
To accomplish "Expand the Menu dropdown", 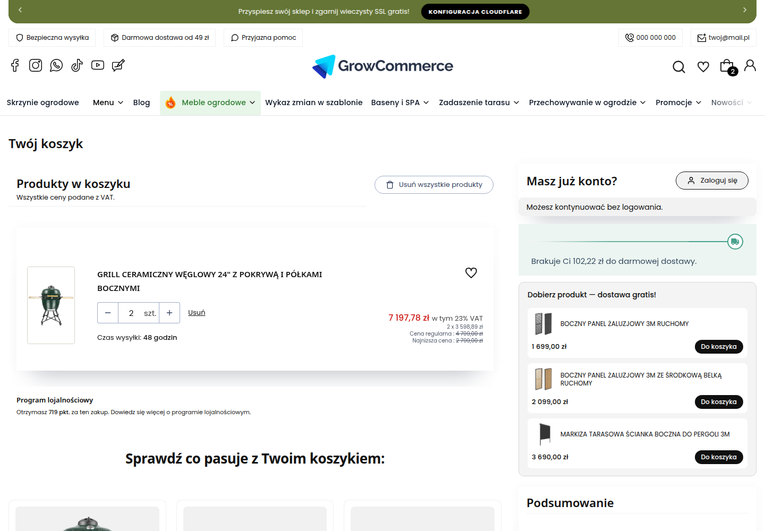I will pos(108,102).
